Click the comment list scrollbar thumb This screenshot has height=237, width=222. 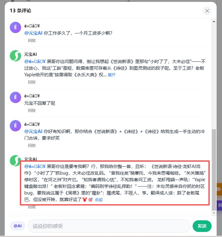point(214,170)
